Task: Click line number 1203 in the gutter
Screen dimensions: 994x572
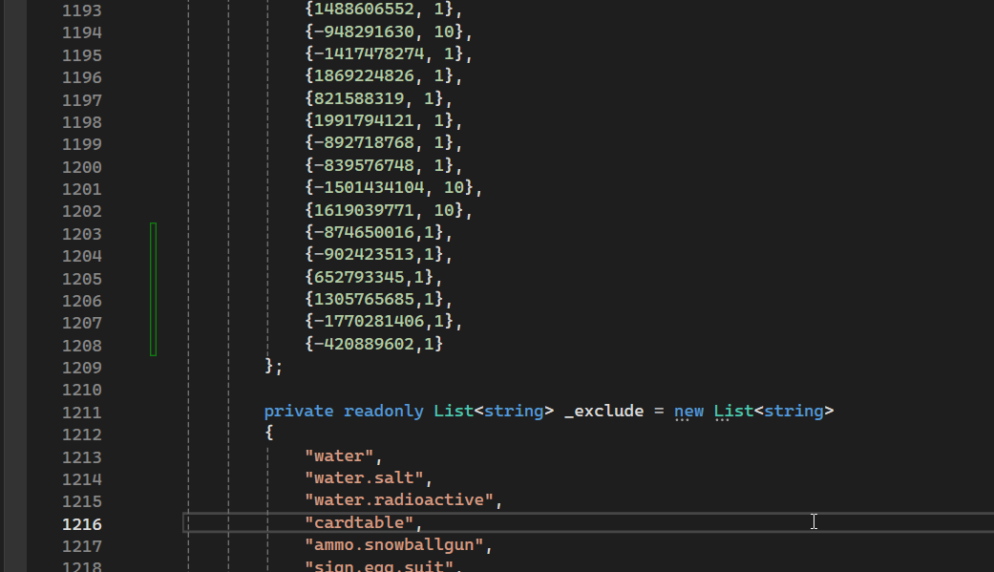Action: 81,234
